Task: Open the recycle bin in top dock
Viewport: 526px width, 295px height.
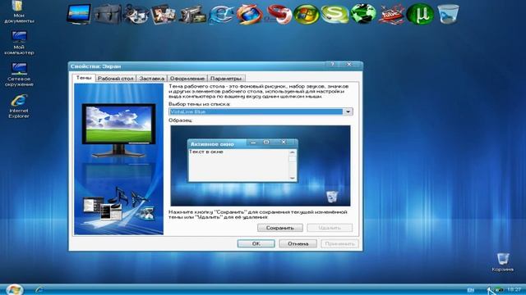Action: [448, 14]
